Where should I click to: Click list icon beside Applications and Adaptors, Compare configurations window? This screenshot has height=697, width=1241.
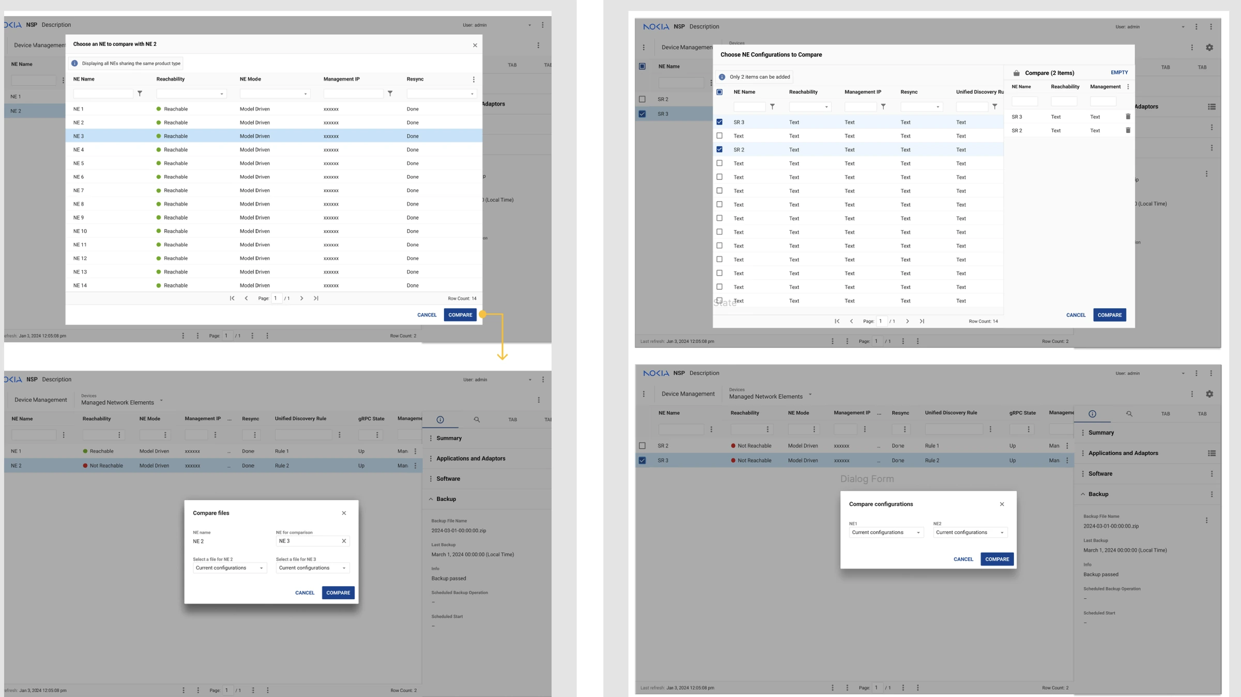pyautogui.click(x=1212, y=453)
